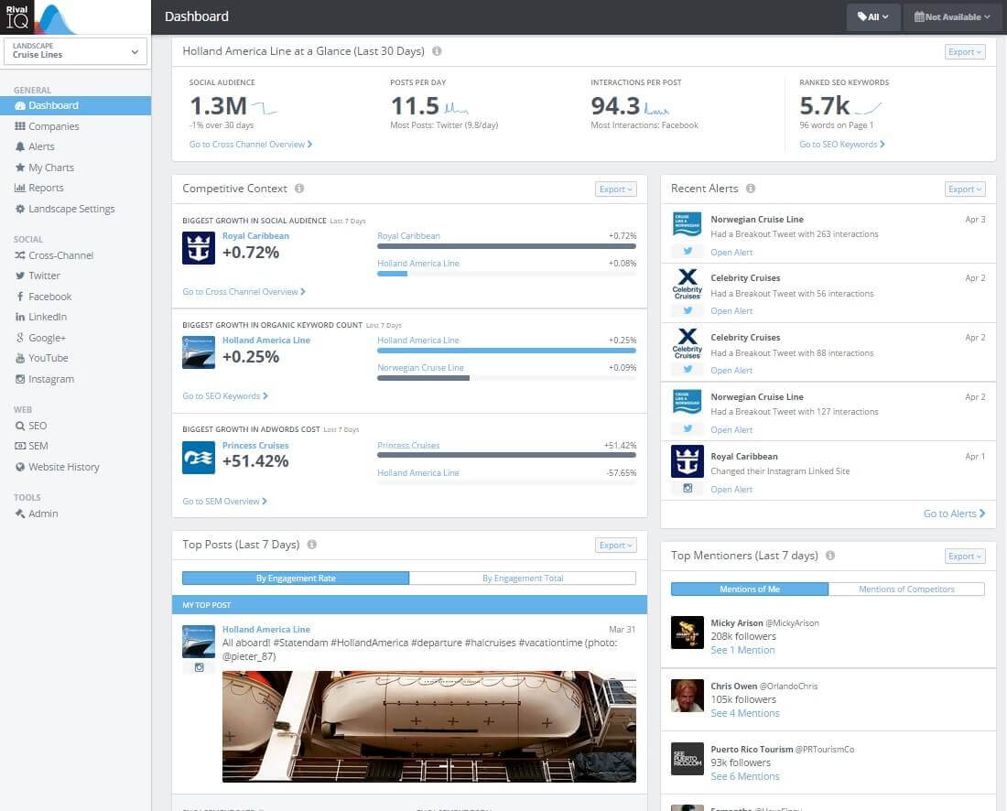Viewport: 1007px width, 811px height.
Task: Open the Cross-Channel section
Action: 75,255
